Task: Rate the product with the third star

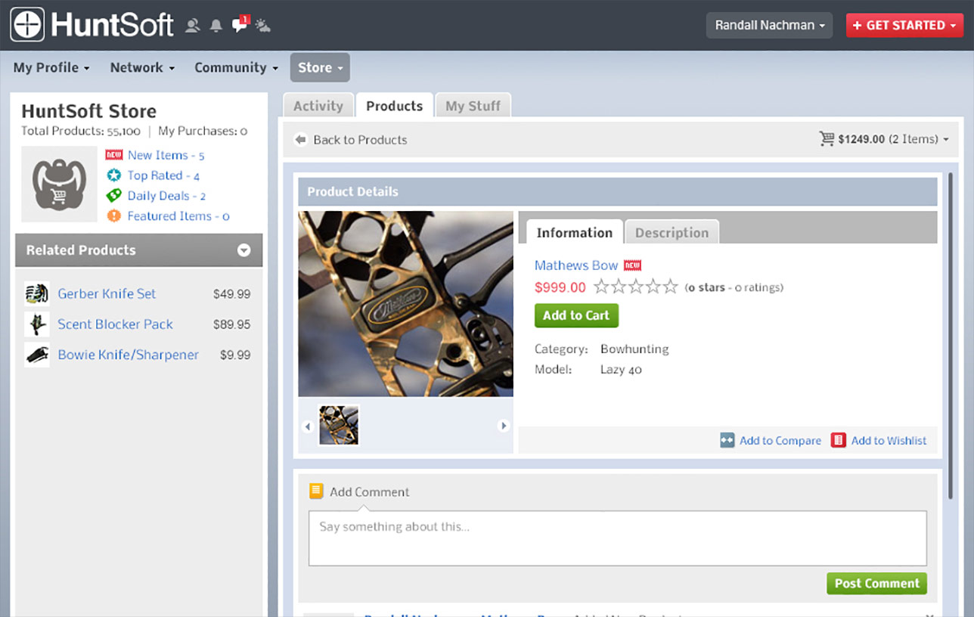Action: (x=636, y=287)
